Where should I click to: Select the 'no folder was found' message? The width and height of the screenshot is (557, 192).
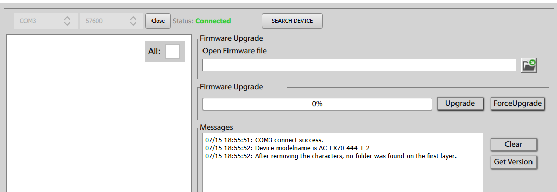click(x=331, y=156)
